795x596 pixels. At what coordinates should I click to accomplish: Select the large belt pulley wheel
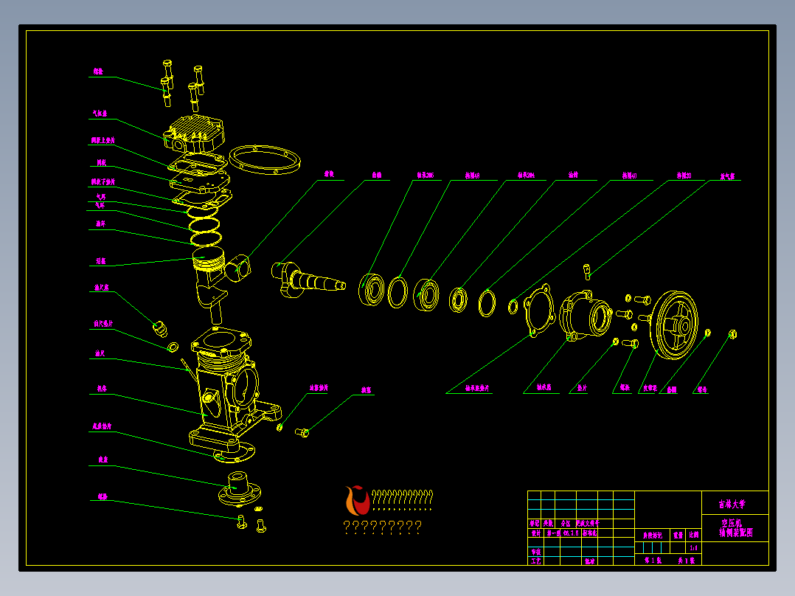[674, 325]
